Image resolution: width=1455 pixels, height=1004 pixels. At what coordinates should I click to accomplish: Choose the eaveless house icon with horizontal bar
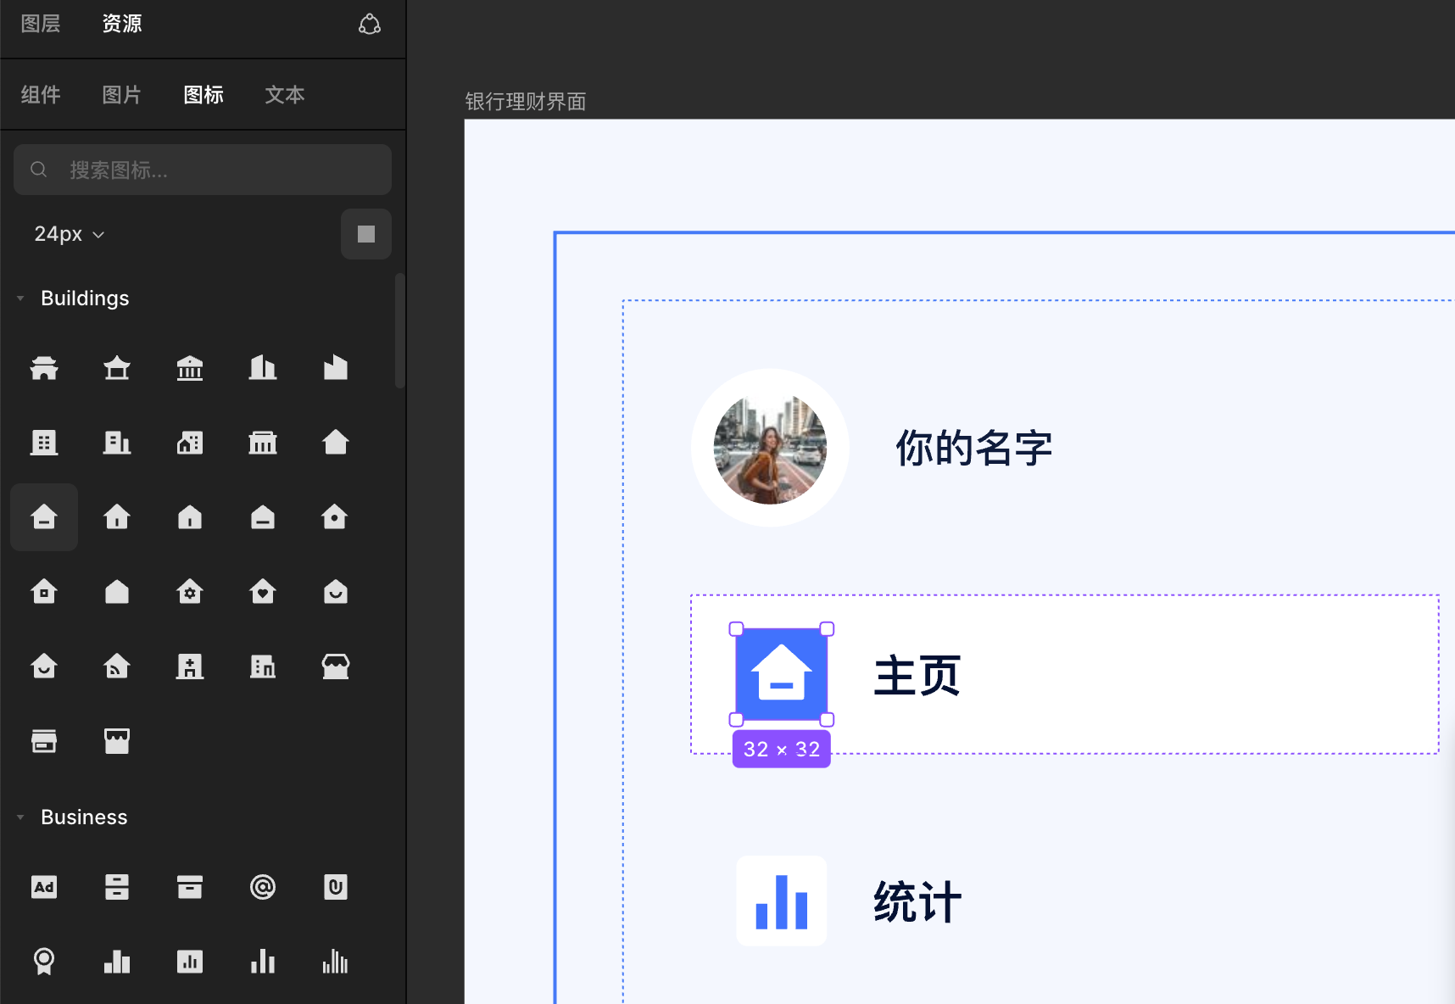(263, 517)
